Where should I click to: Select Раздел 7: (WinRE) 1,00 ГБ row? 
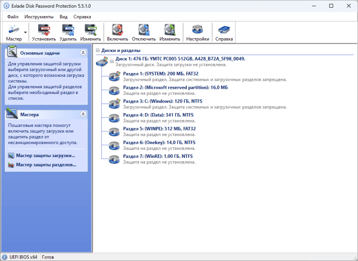(159, 159)
